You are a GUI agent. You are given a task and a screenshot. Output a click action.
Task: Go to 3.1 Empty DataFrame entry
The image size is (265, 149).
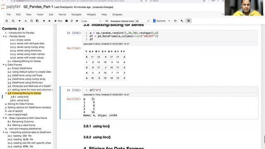coord(19,68)
